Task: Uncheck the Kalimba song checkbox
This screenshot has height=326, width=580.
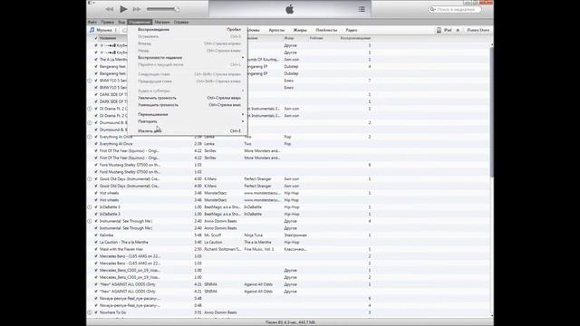Action: [x=96, y=235]
